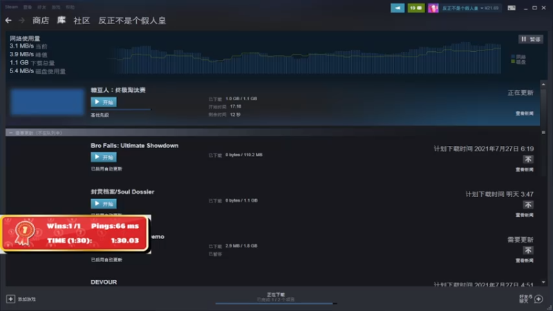Minimize the Steam window
Screen dimensions: 553x311
(525, 8)
